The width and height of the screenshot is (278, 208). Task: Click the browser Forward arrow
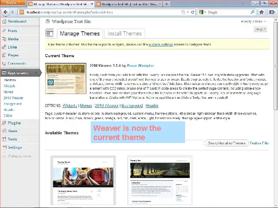(x=12, y=12)
